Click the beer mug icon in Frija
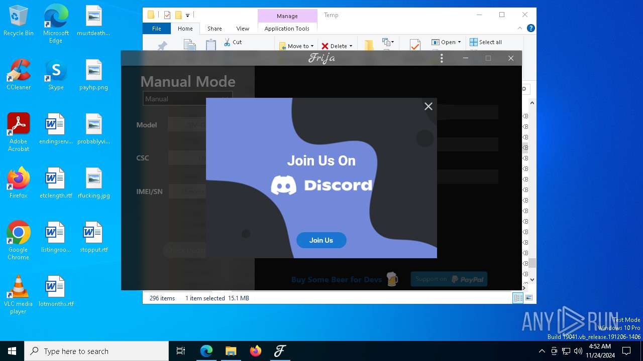 point(392,279)
